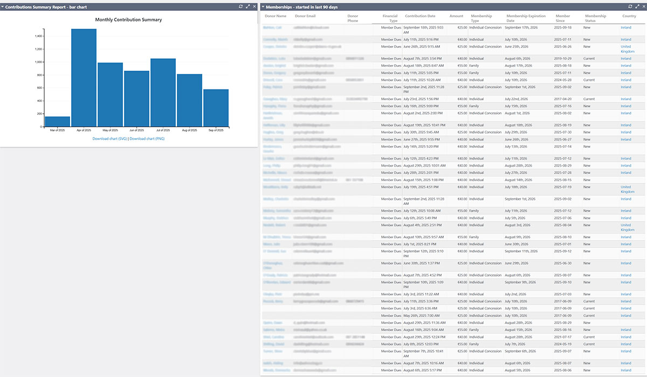
Task: Close the Contributions Summary Report dashlet
Action: click(x=254, y=6)
